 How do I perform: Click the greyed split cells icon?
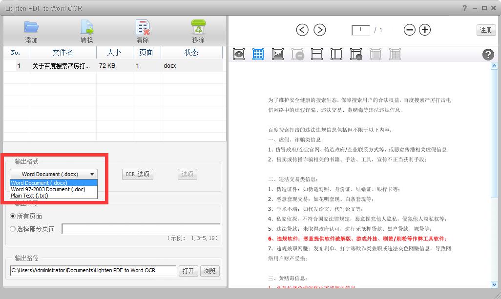point(395,54)
